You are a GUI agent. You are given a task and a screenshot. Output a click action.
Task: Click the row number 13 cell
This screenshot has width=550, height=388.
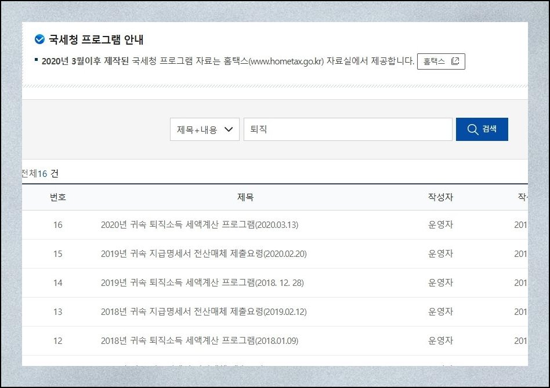tap(58, 311)
